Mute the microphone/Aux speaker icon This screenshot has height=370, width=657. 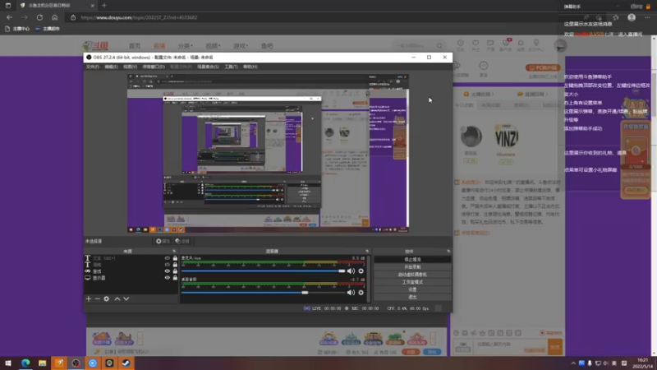pyautogui.click(x=351, y=271)
